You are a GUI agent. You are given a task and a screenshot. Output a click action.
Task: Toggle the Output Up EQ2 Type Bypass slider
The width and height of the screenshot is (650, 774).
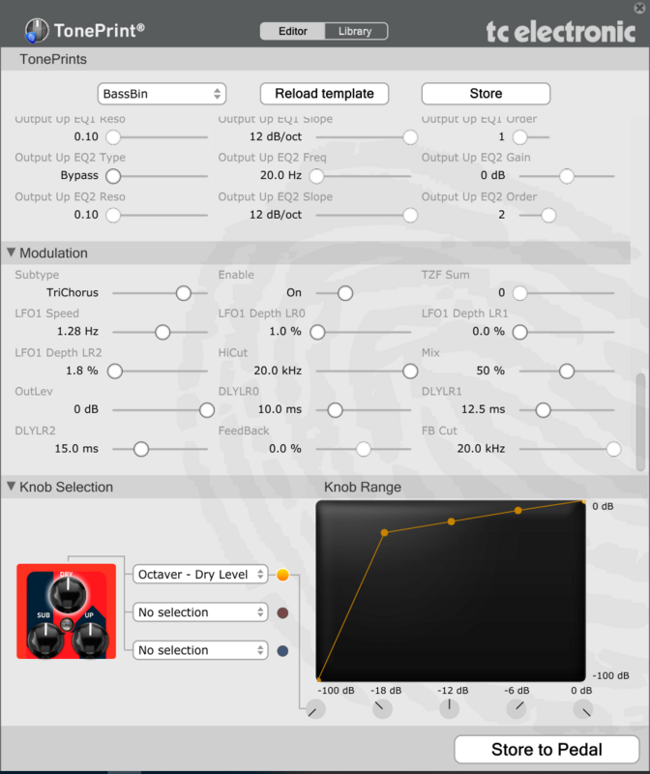click(x=113, y=176)
